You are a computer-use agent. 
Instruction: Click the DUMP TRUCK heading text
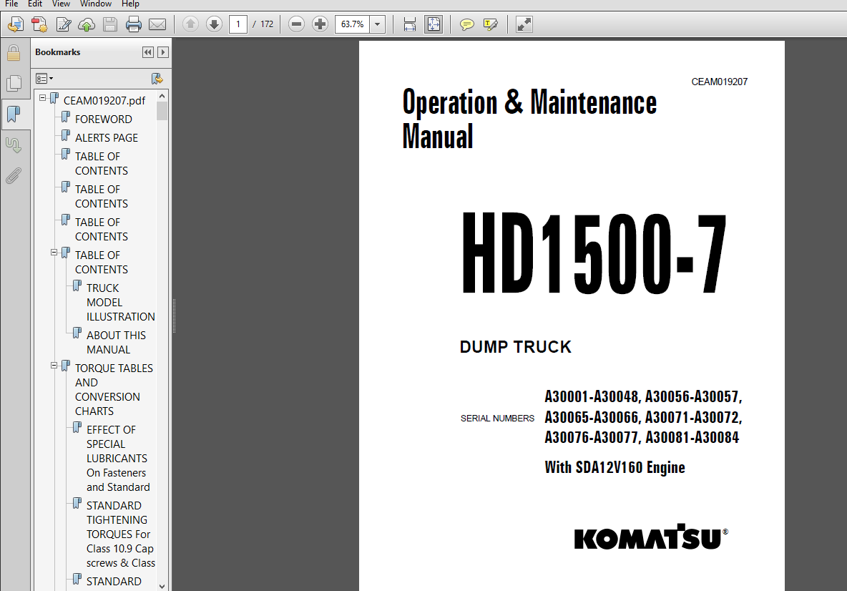[515, 347]
